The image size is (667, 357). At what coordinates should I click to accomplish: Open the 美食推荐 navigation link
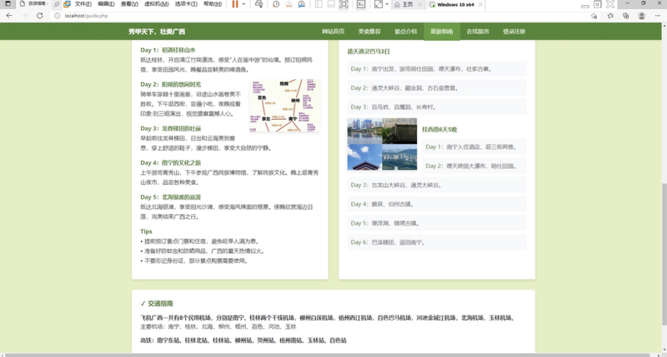click(x=369, y=32)
